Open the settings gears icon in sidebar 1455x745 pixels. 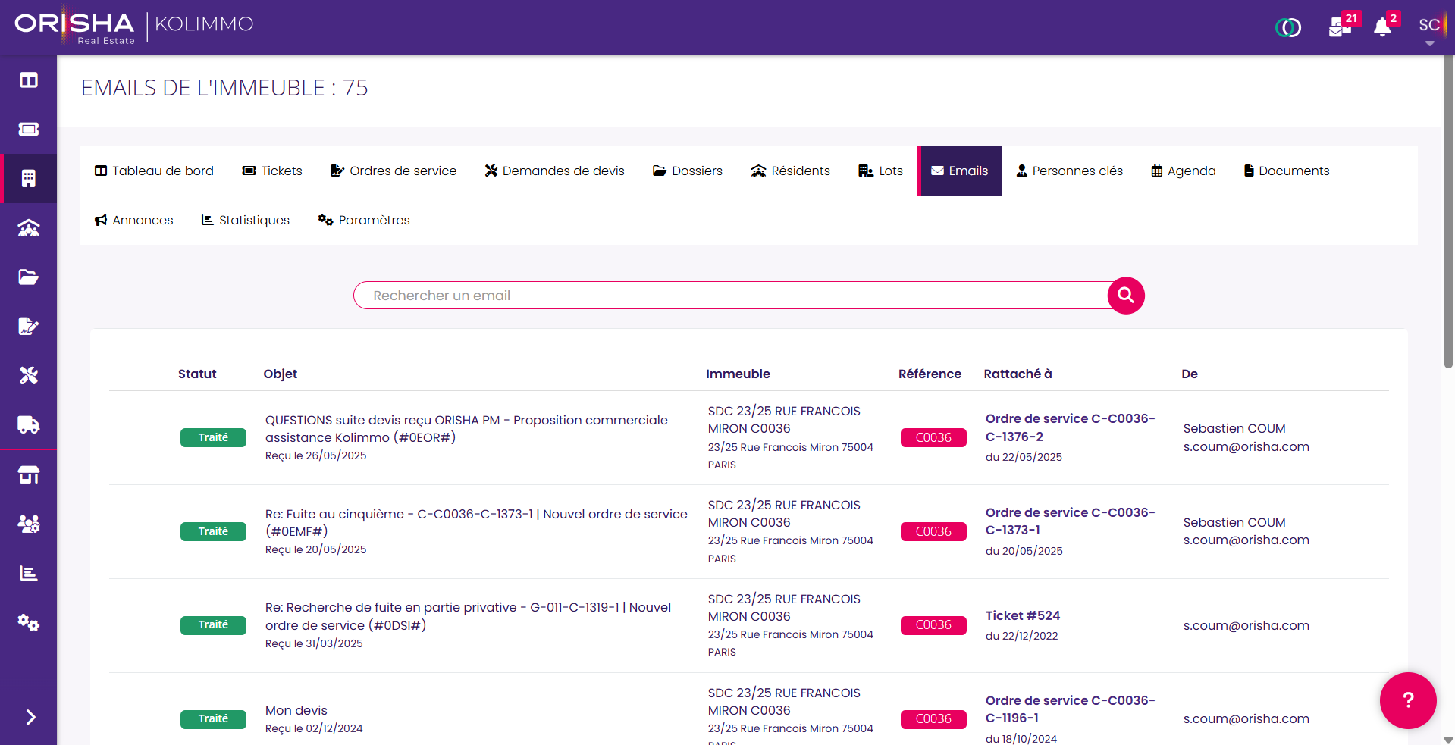[x=29, y=623]
